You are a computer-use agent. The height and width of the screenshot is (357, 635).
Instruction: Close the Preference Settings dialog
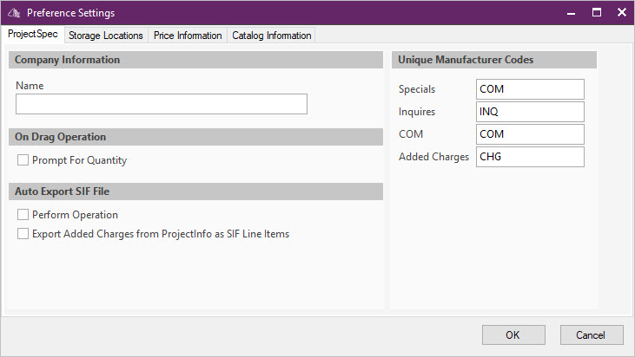point(622,12)
